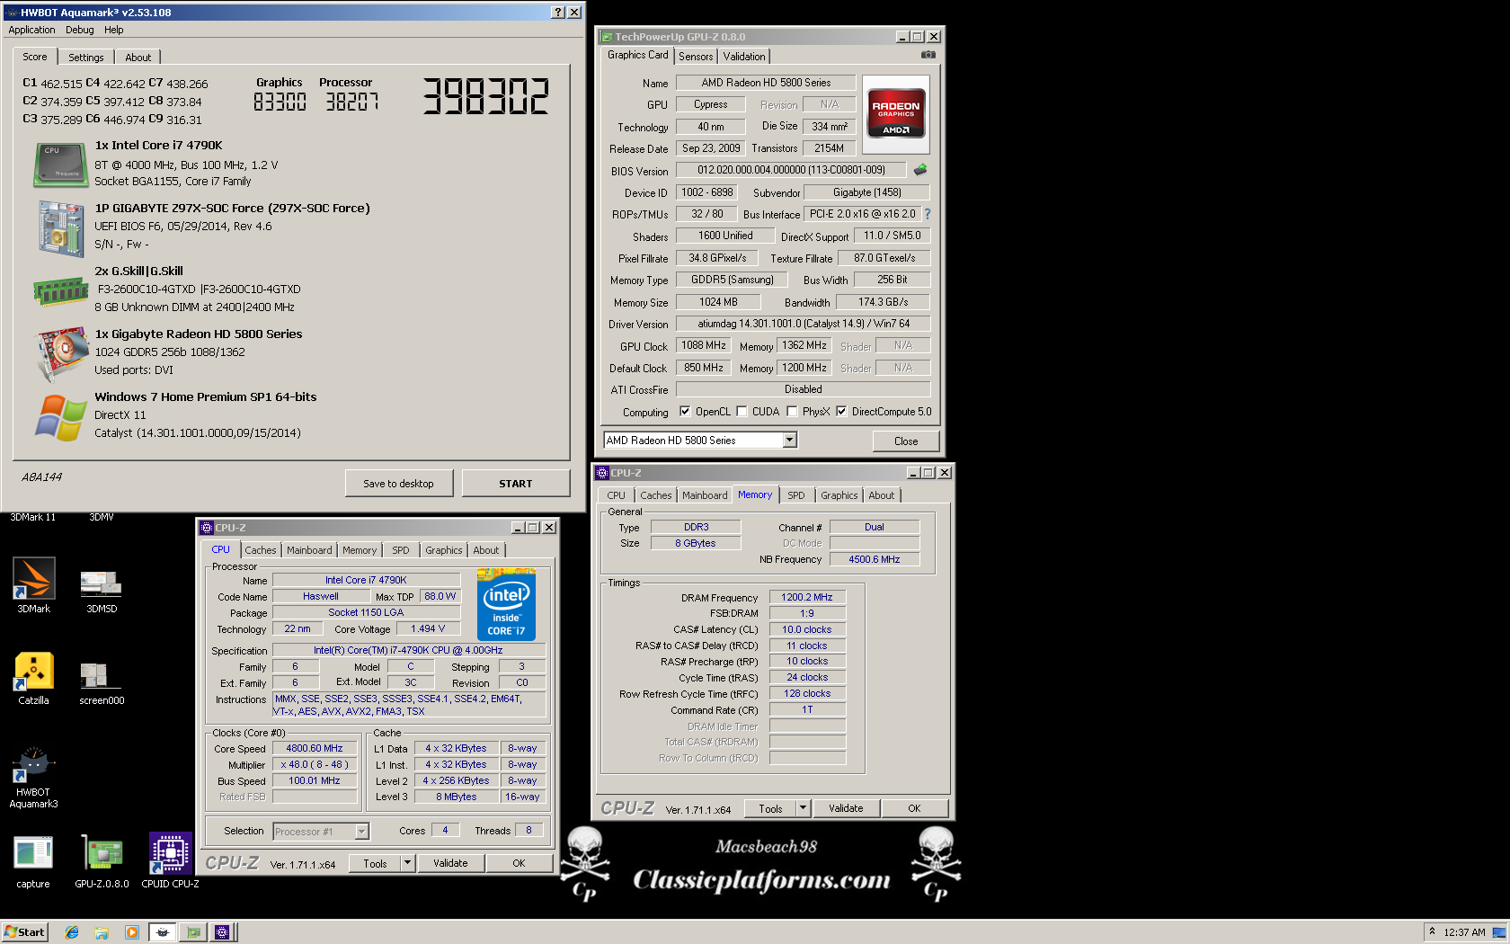Switch to the Sensors tab in GPU-Z
Screen dimensions: 1510x944
click(696, 57)
